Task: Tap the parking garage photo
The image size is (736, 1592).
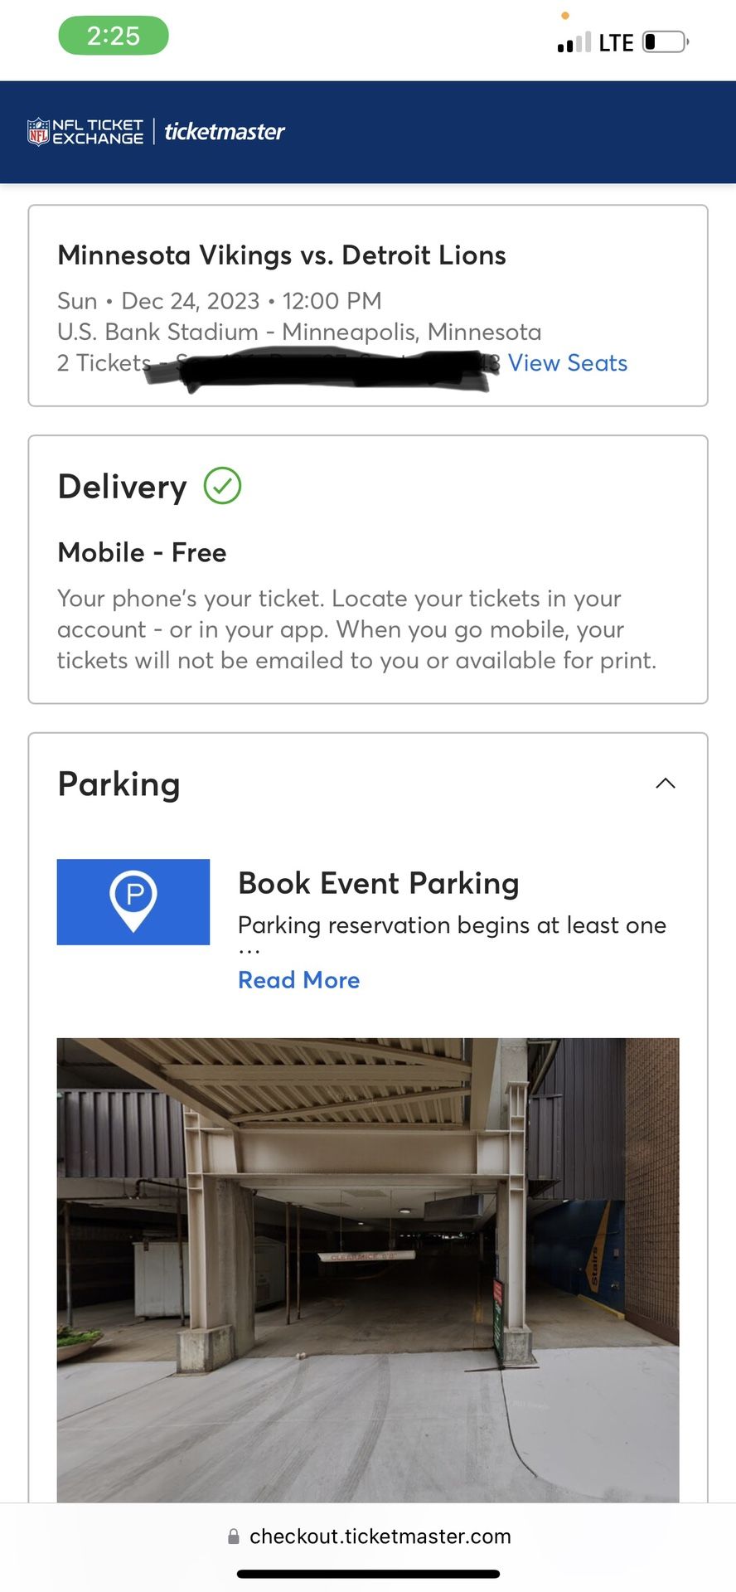Action: (368, 1270)
